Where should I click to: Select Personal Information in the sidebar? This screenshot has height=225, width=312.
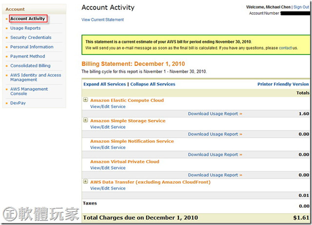coord(32,47)
